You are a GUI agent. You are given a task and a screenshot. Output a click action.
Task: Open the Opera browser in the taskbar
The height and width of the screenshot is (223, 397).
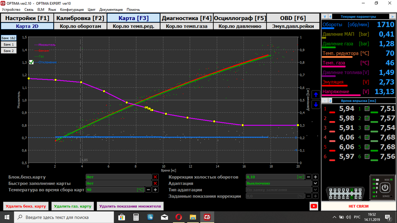(178, 217)
